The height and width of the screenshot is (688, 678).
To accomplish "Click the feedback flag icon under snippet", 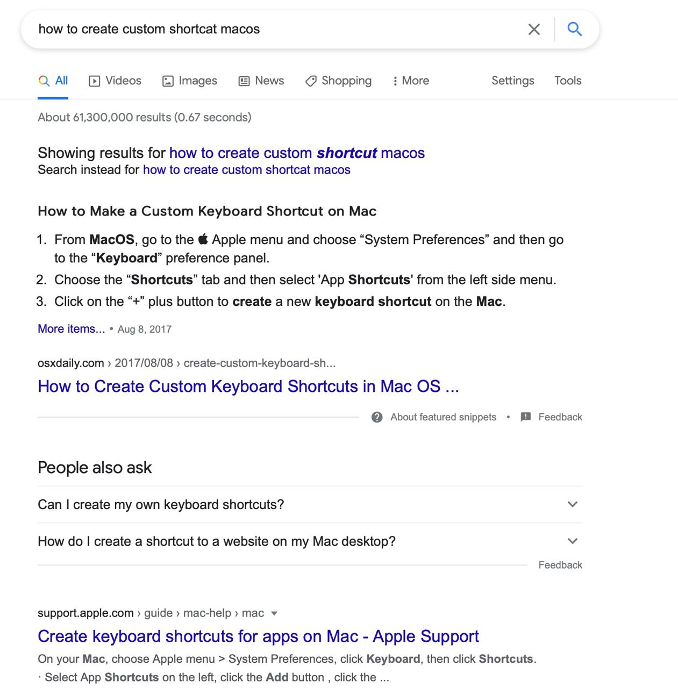I will pos(526,417).
